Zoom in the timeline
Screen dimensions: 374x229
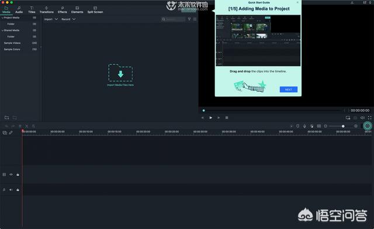356,126
